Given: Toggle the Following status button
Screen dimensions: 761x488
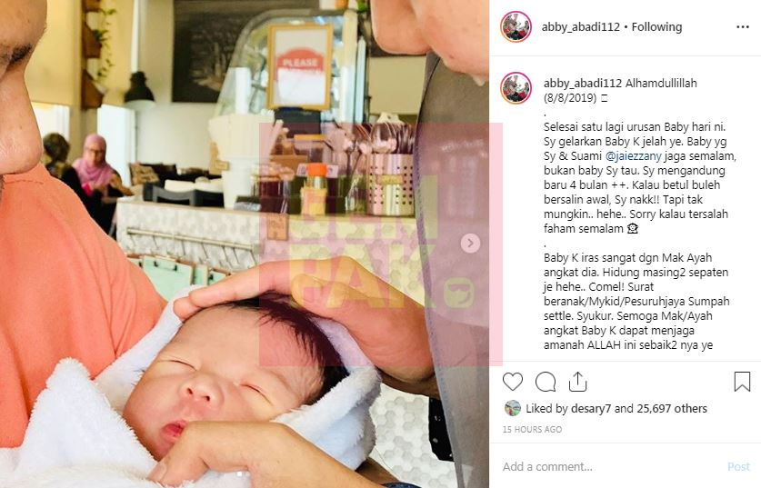Looking at the screenshot, I should click(x=656, y=27).
